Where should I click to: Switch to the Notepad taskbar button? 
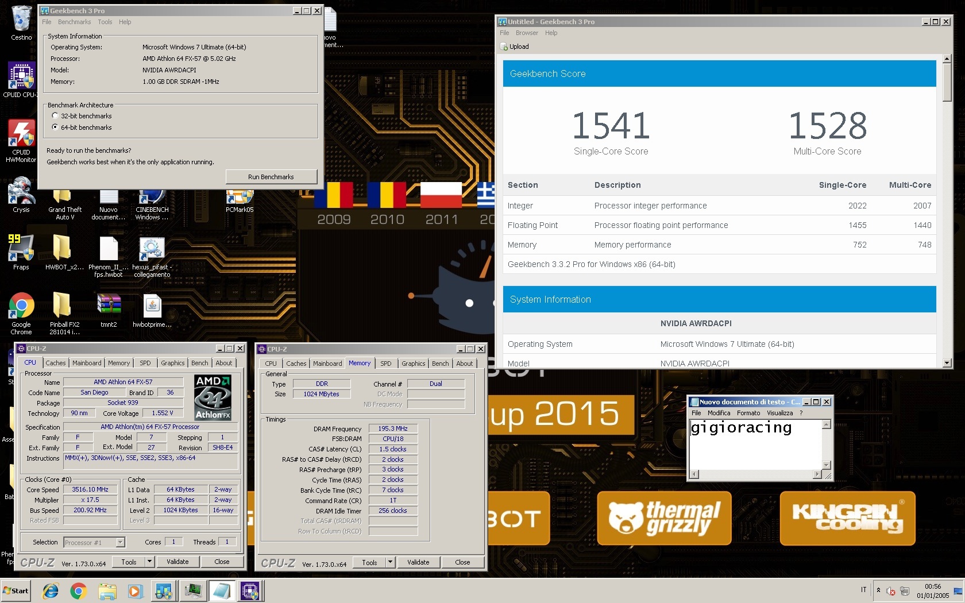point(222,590)
